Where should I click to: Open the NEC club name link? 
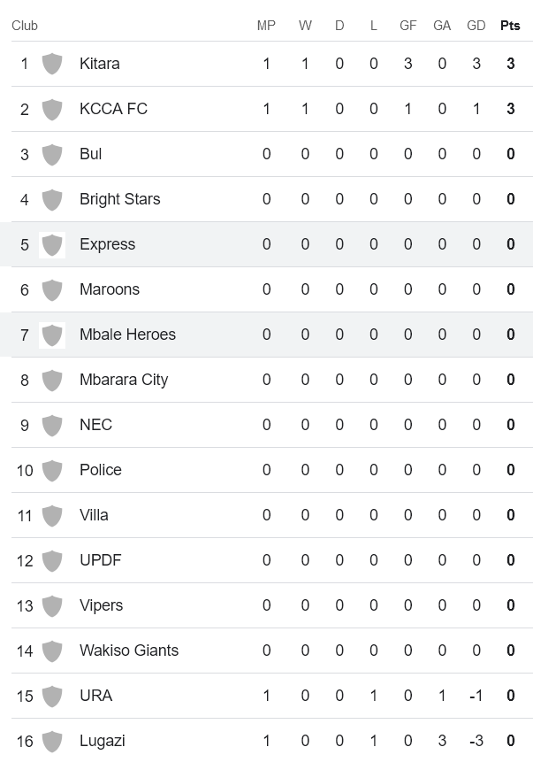95,425
